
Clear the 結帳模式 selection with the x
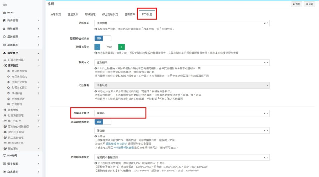pyautogui.click(x=265, y=23)
